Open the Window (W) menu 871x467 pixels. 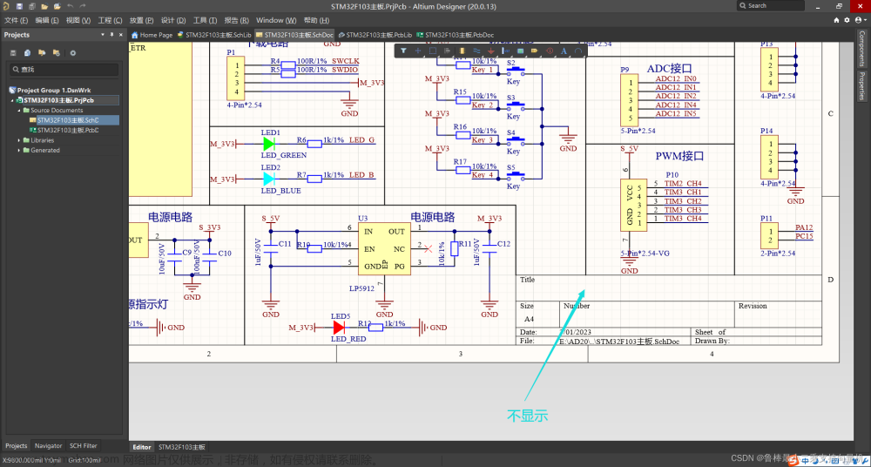pos(276,20)
